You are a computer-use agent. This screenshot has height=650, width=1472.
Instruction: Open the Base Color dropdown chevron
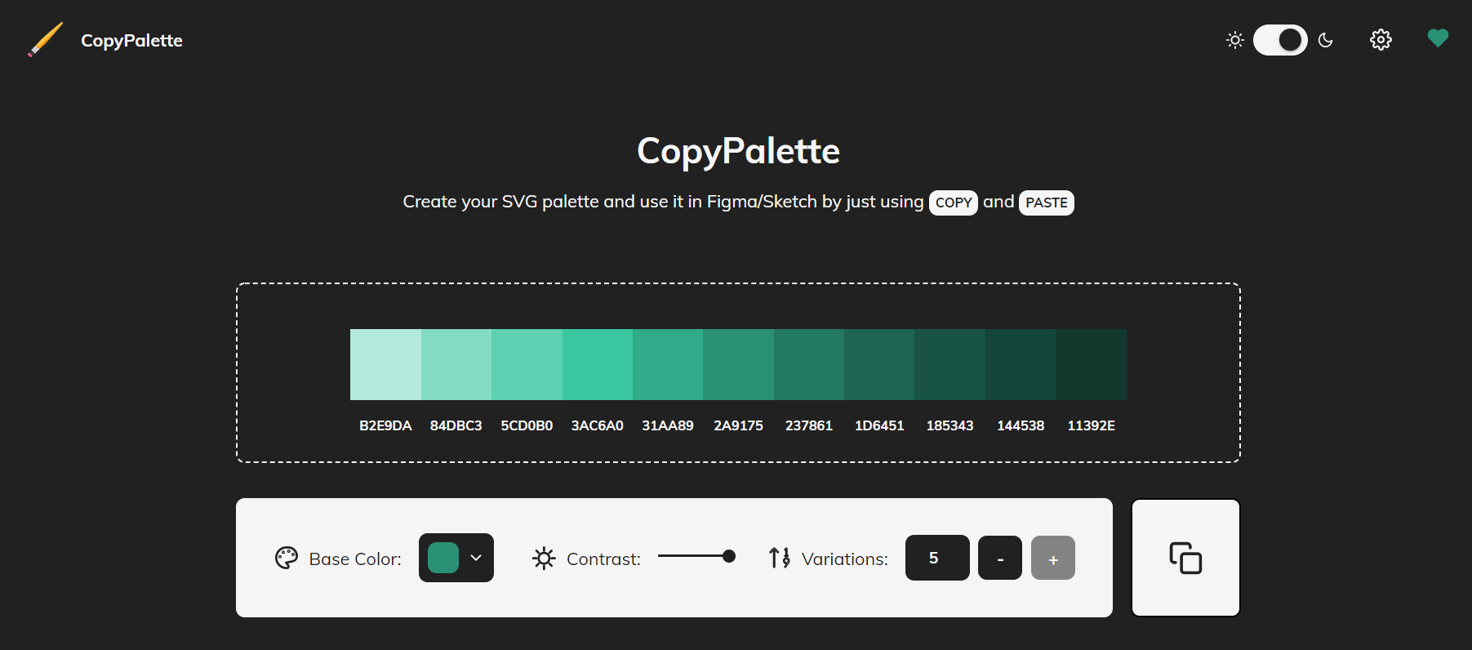(x=476, y=558)
